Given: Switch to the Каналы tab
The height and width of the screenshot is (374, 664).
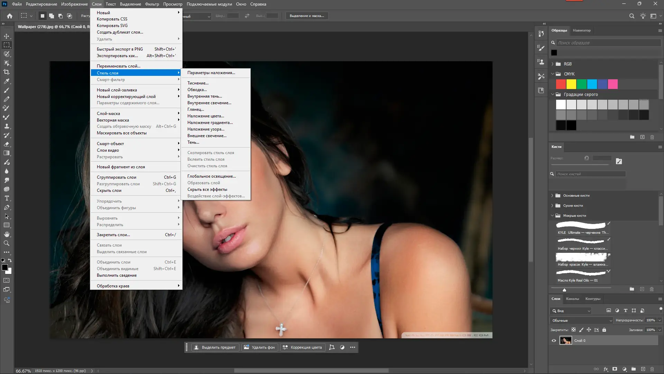Looking at the screenshot, I should (572, 299).
